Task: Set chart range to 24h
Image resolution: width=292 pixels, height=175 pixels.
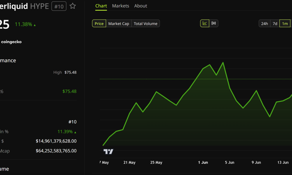Action: [x=265, y=23]
